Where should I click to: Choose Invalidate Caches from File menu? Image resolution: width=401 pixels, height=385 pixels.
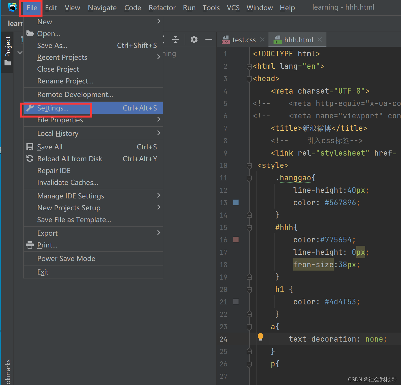68,182
